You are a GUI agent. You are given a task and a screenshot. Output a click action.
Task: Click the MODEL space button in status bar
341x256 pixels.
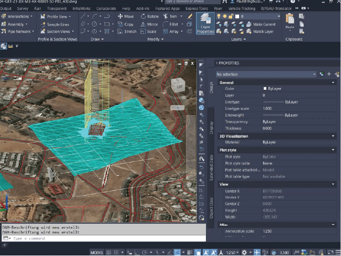(97, 252)
